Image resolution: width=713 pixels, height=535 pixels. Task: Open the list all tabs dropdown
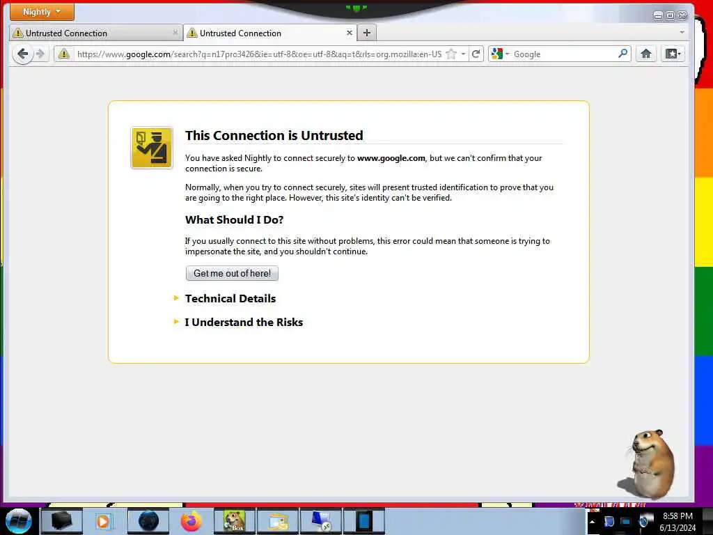click(682, 32)
